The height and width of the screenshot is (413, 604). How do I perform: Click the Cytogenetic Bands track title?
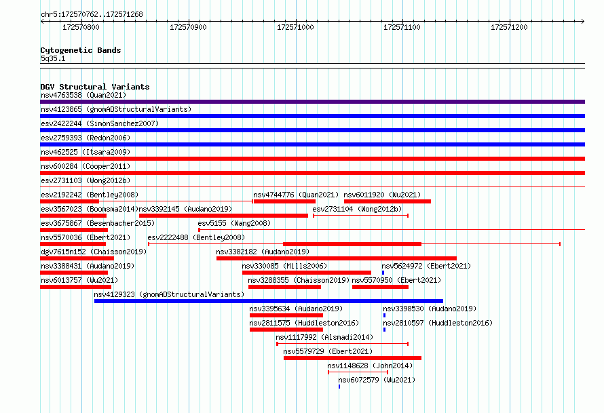click(81, 50)
